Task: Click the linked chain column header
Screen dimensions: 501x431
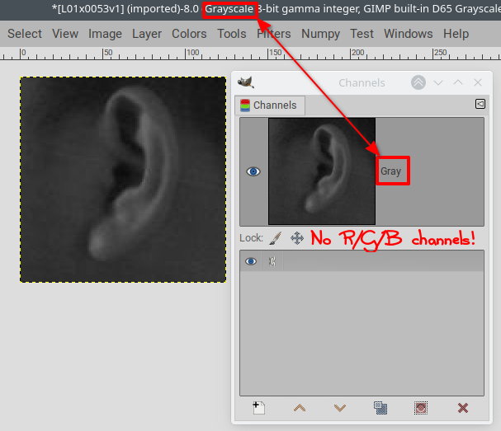Action: click(x=272, y=261)
